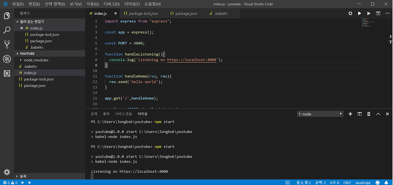Open the Debug view icon
Image resolution: width=393 pixels, height=185 pixels.
point(7,59)
